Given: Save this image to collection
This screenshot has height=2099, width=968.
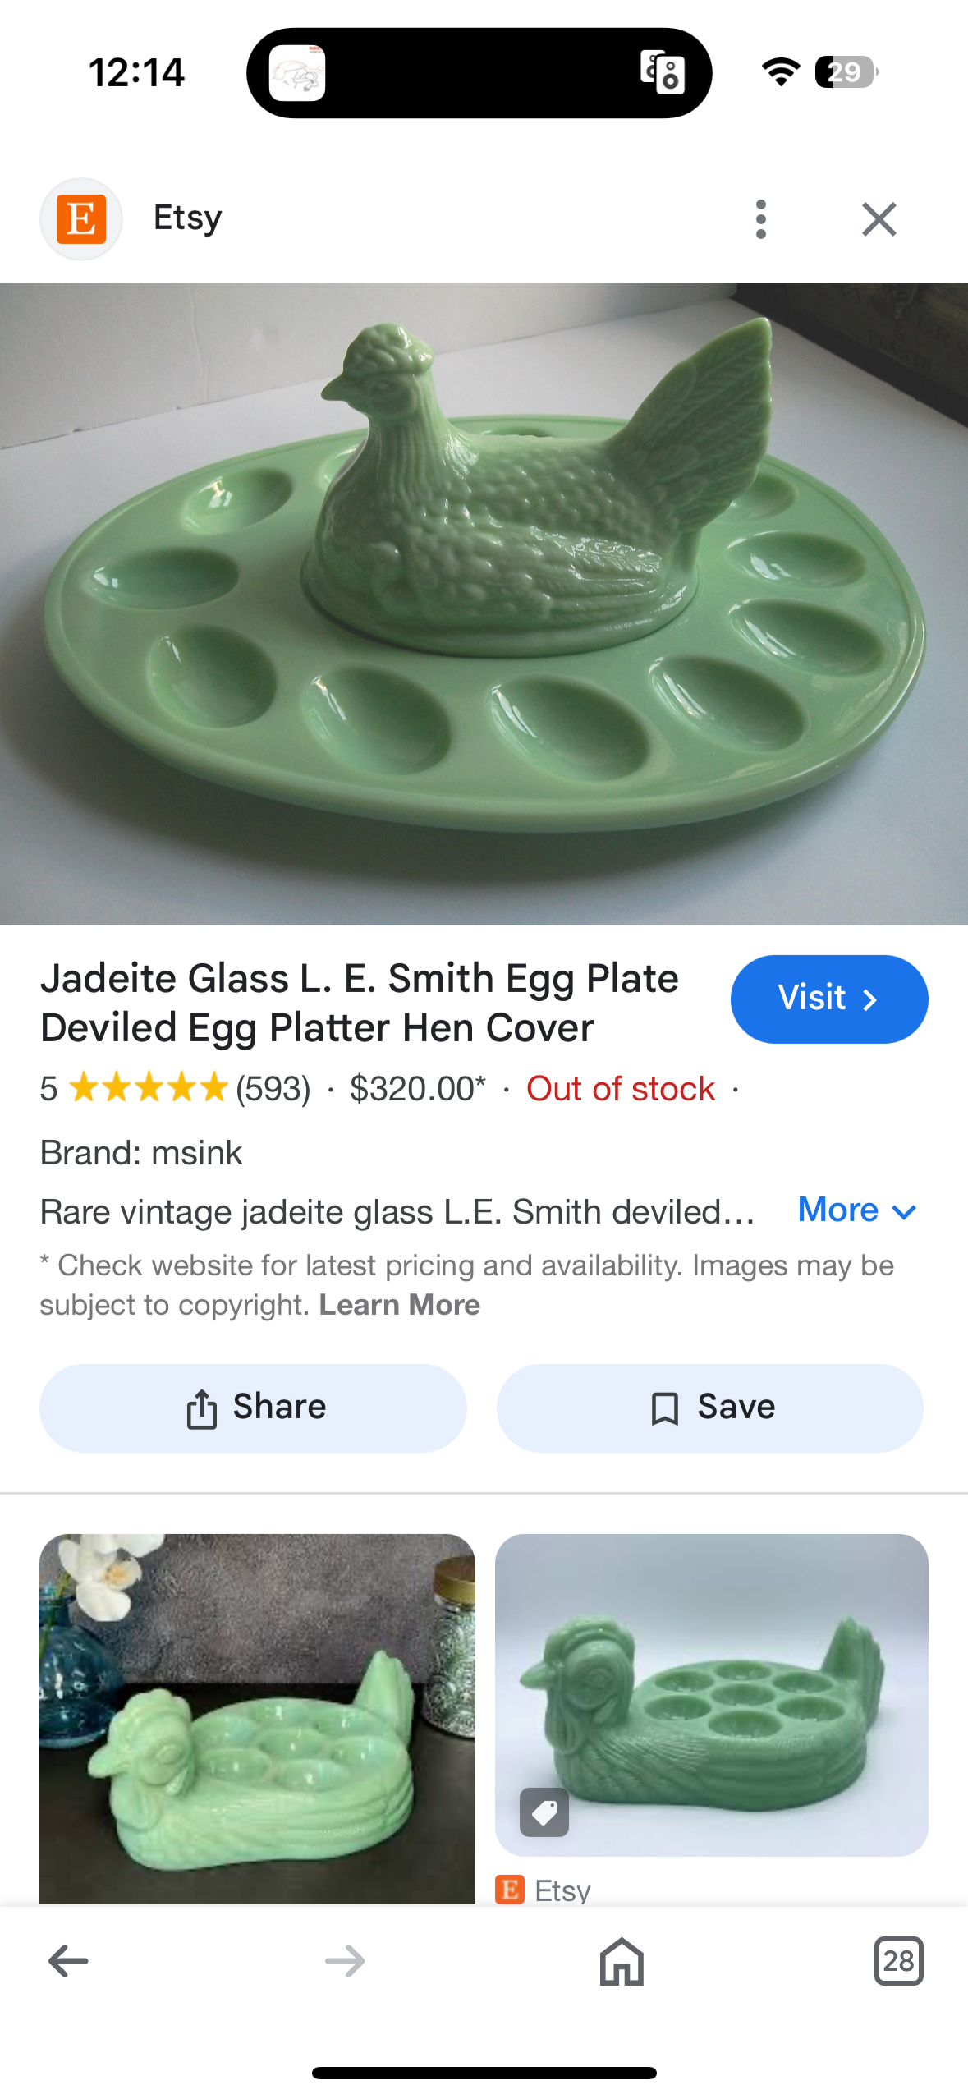Looking at the screenshot, I should pos(710,1408).
